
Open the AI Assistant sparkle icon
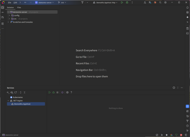187,17
